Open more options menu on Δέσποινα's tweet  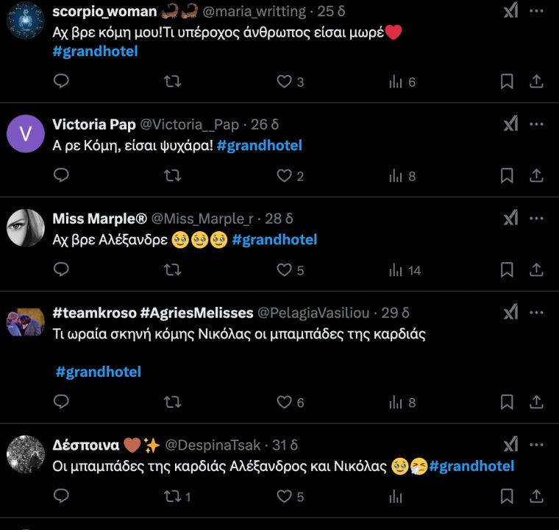click(536, 445)
